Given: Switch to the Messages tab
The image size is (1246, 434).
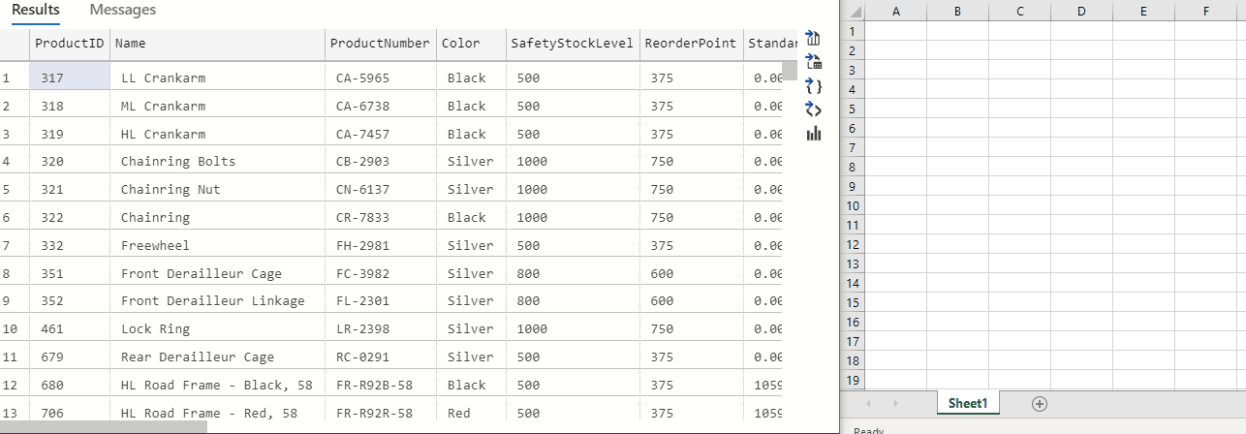Looking at the screenshot, I should pyautogui.click(x=122, y=10).
